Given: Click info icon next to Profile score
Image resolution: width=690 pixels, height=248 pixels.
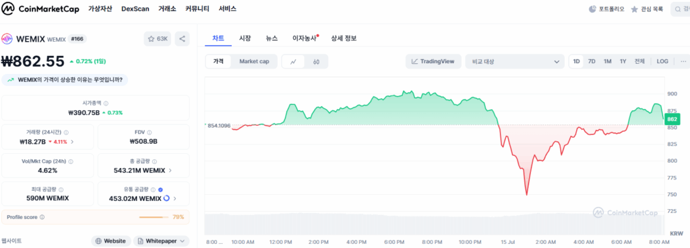Looking at the screenshot, I should tap(42, 217).
